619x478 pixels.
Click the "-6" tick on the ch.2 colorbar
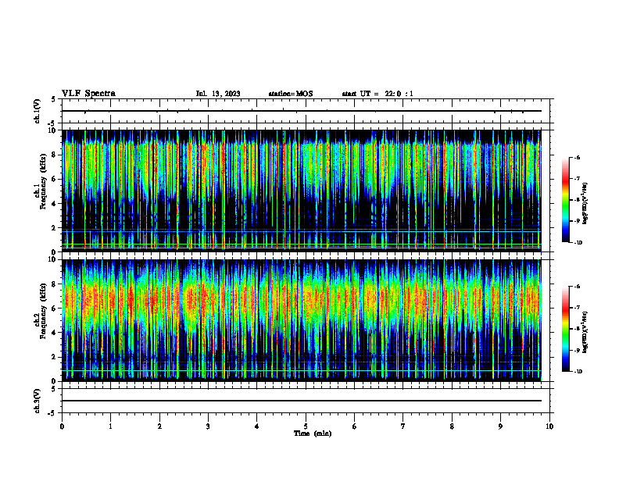tap(578, 287)
